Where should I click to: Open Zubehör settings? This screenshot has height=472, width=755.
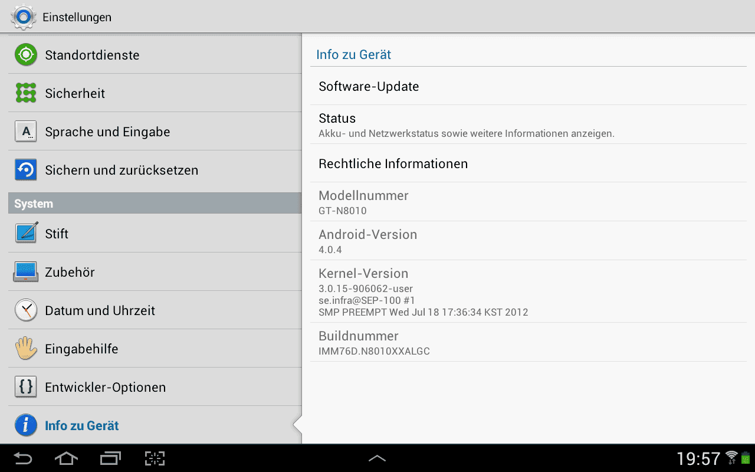(155, 272)
